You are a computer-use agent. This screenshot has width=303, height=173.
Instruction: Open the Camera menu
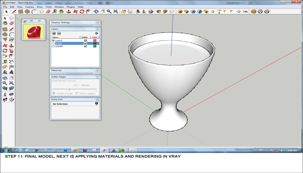[29, 7]
